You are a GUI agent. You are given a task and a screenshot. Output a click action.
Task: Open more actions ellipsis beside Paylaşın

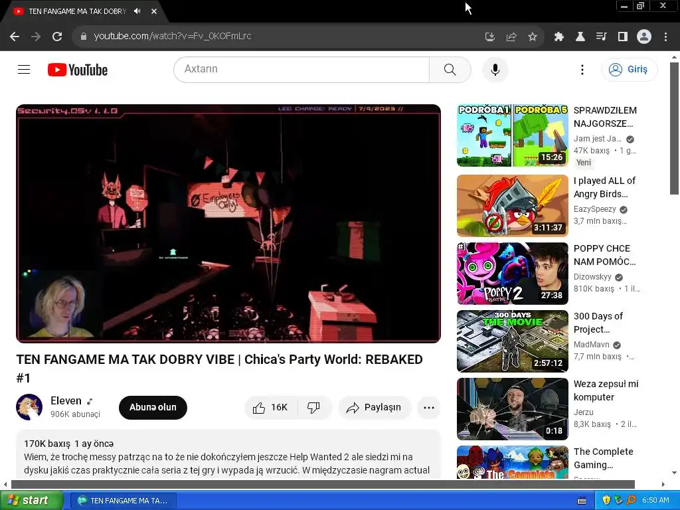428,407
